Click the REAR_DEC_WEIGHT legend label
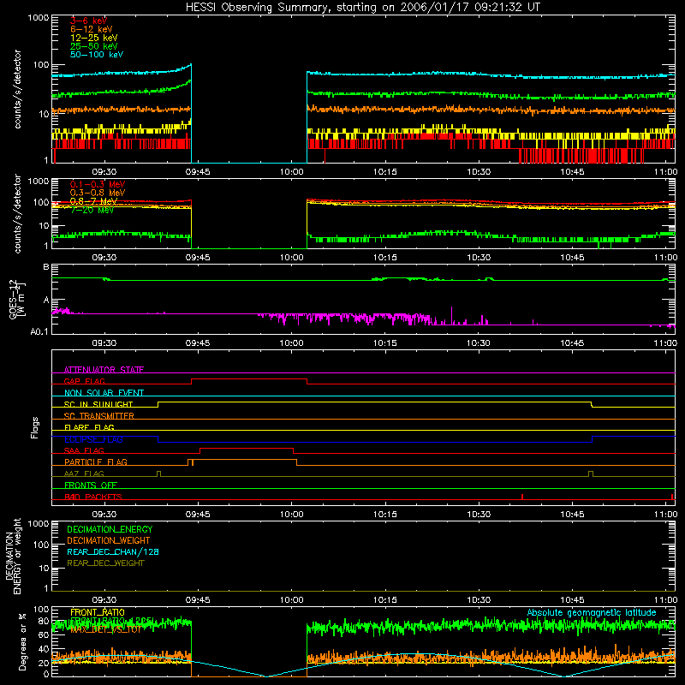Image resolution: width=685 pixels, height=685 pixels. 105,563
